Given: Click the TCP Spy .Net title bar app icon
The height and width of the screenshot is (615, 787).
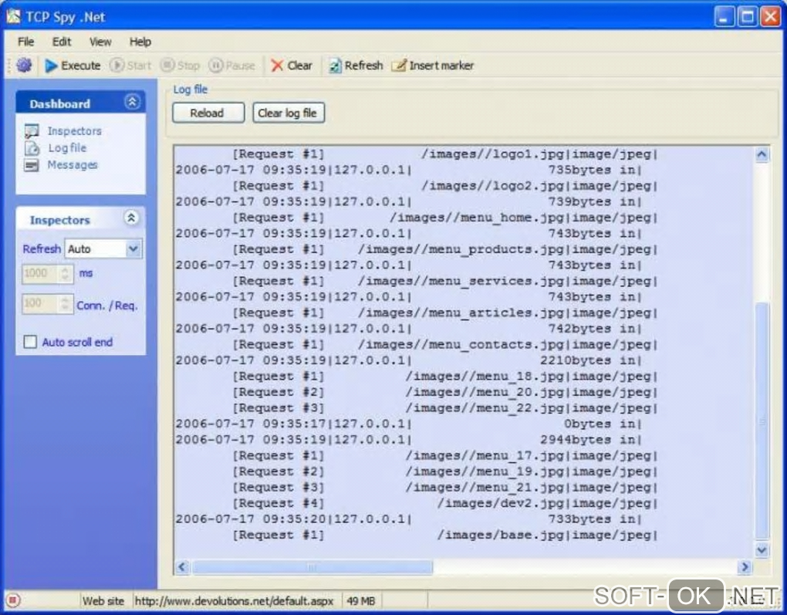Looking at the screenshot, I should pyautogui.click(x=13, y=16).
